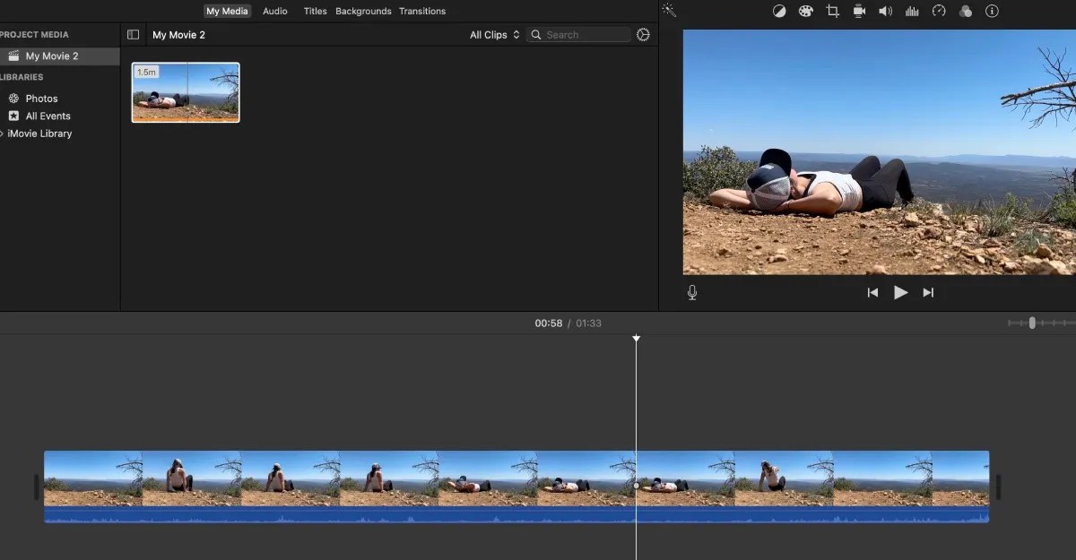This screenshot has width=1076, height=560.
Task: Open Photos in the Libraries sidebar
Action: [39, 99]
